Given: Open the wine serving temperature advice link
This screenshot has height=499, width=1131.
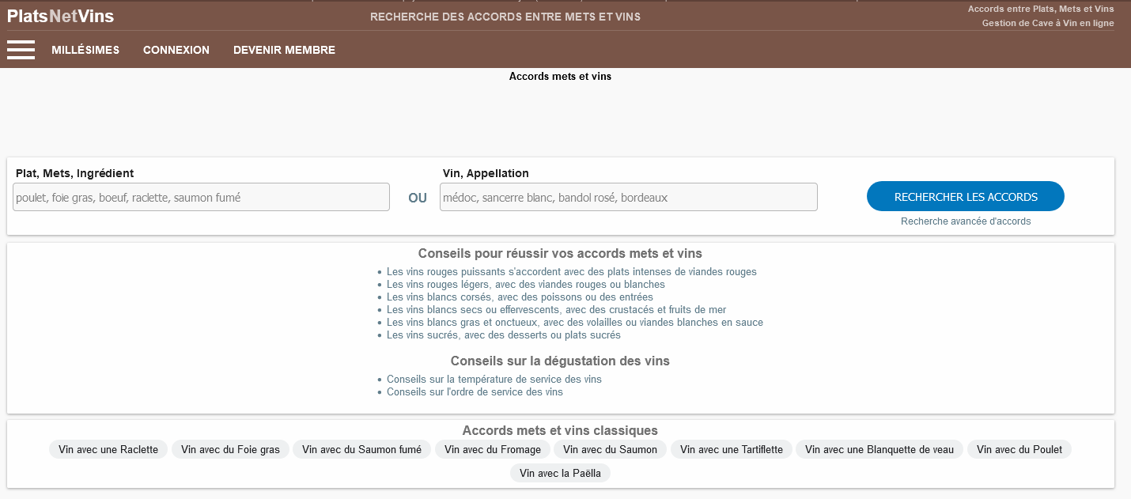Looking at the screenshot, I should 494,380.
